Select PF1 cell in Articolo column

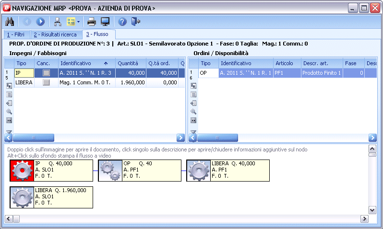pos(287,73)
